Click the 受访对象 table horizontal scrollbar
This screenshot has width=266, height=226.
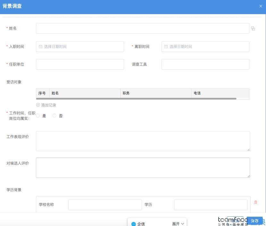tap(136, 99)
